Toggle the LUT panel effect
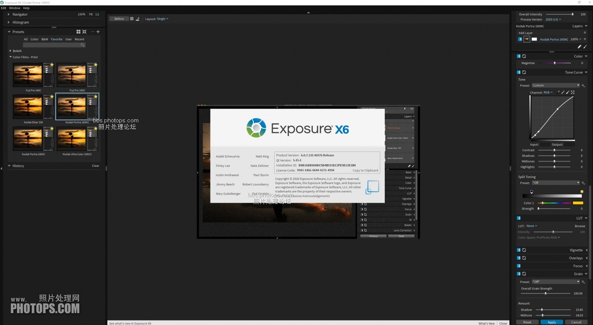 519,218
